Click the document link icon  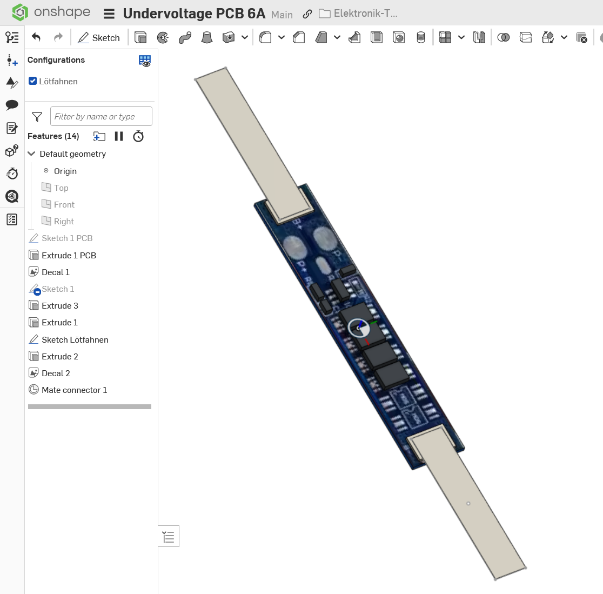(307, 14)
